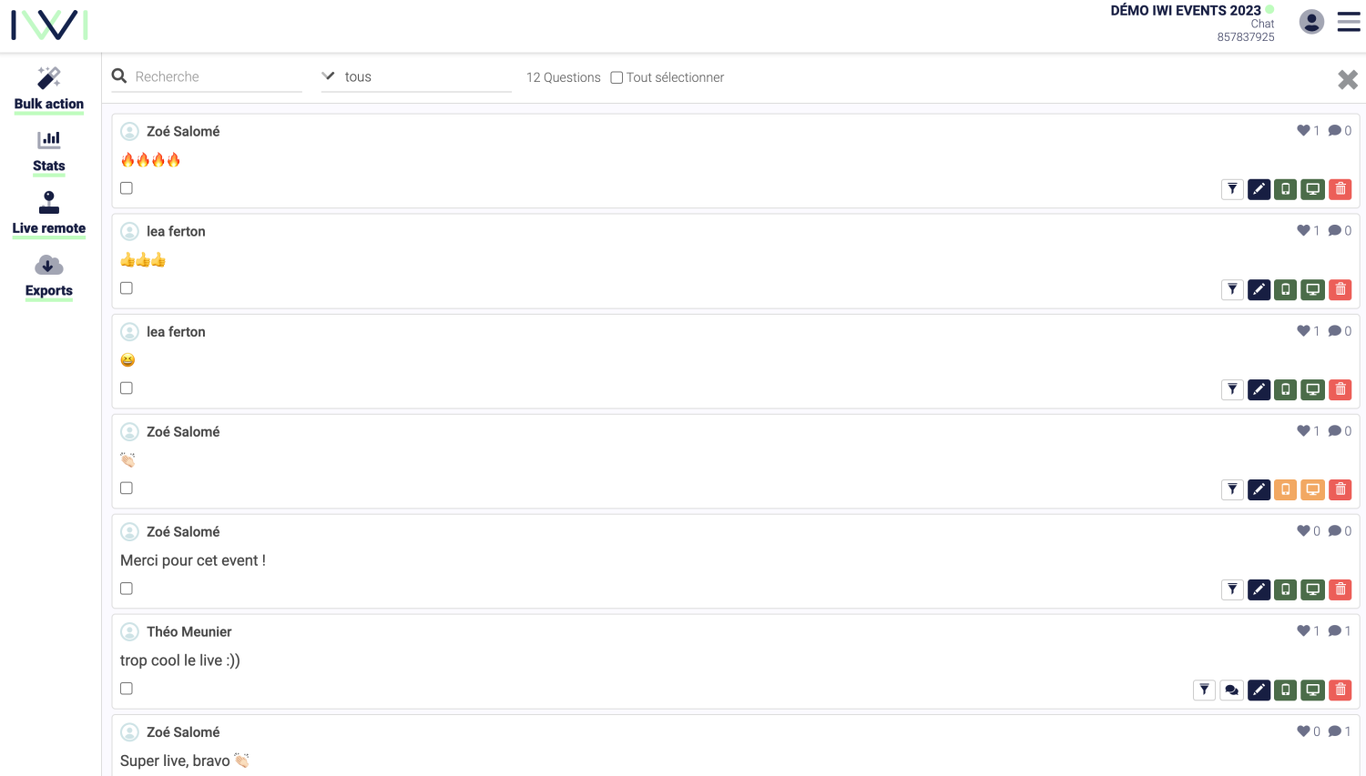Select lea ferton's grinning emoji message checkbox
The height and width of the screenshot is (776, 1366).
click(x=127, y=388)
